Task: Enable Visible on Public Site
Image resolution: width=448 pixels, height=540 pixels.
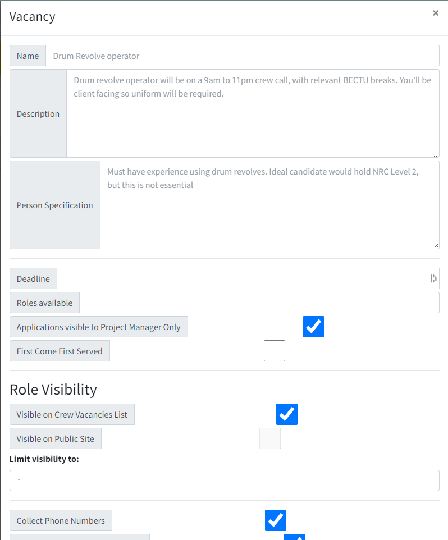Action: tap(270, 438)
